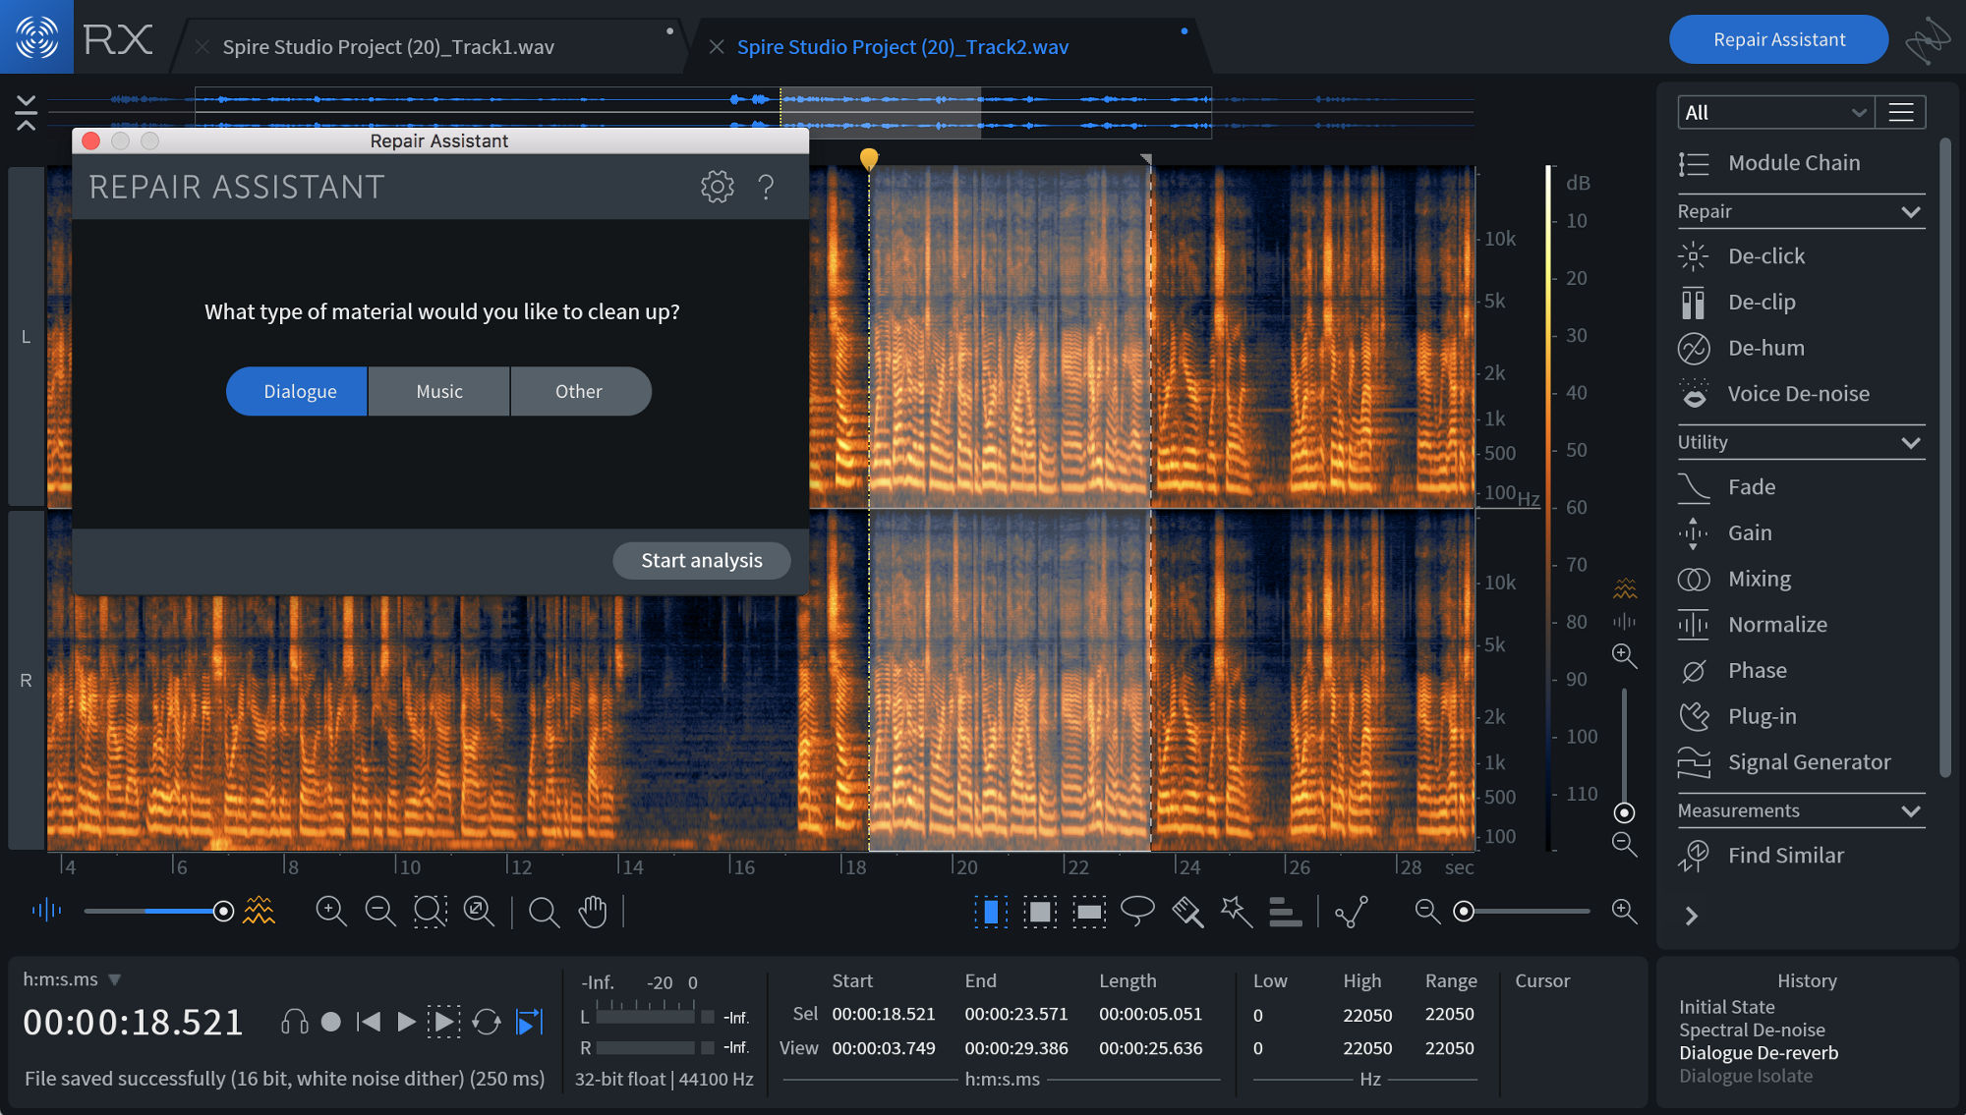Toggle loop playback
Screen dimensions: 1966x1115
(x=486, y=1022)
